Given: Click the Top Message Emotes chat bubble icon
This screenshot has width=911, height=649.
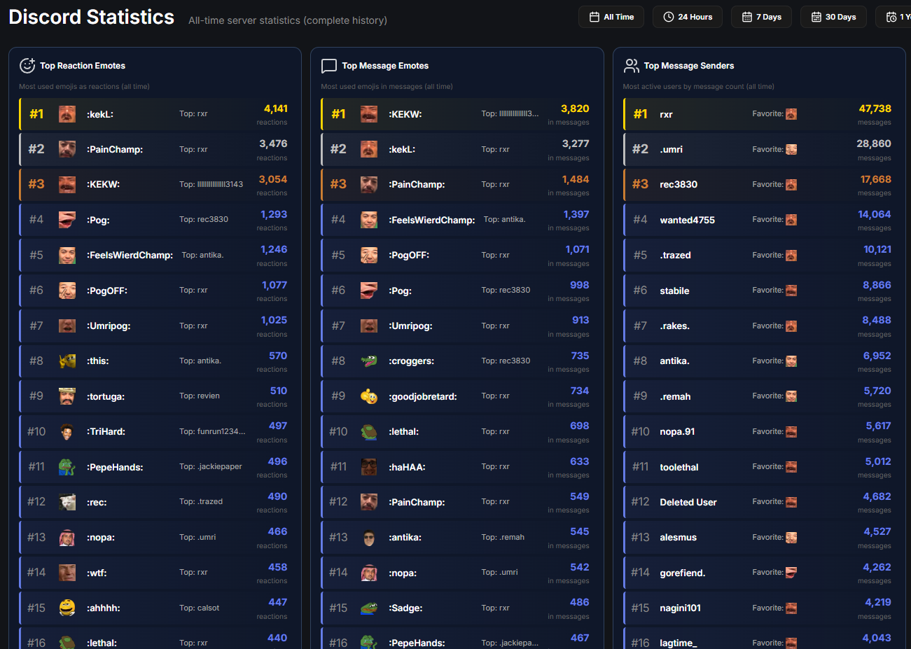Looking at the screenshot, I should pyautogui.click(x=329, y=66).
